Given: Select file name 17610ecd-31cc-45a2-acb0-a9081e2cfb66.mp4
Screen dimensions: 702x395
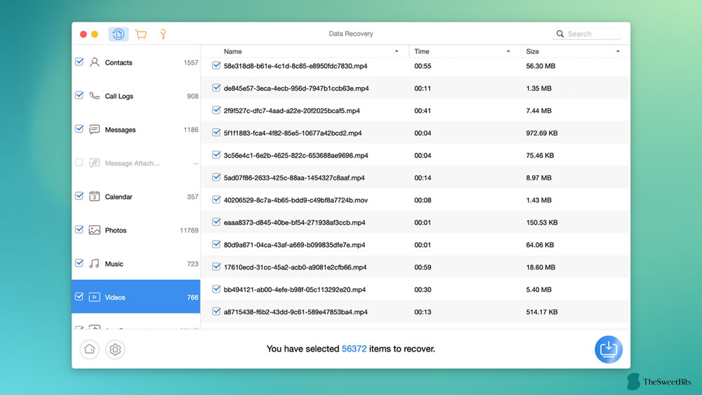Looking at the screenshot, I should 295,267.
